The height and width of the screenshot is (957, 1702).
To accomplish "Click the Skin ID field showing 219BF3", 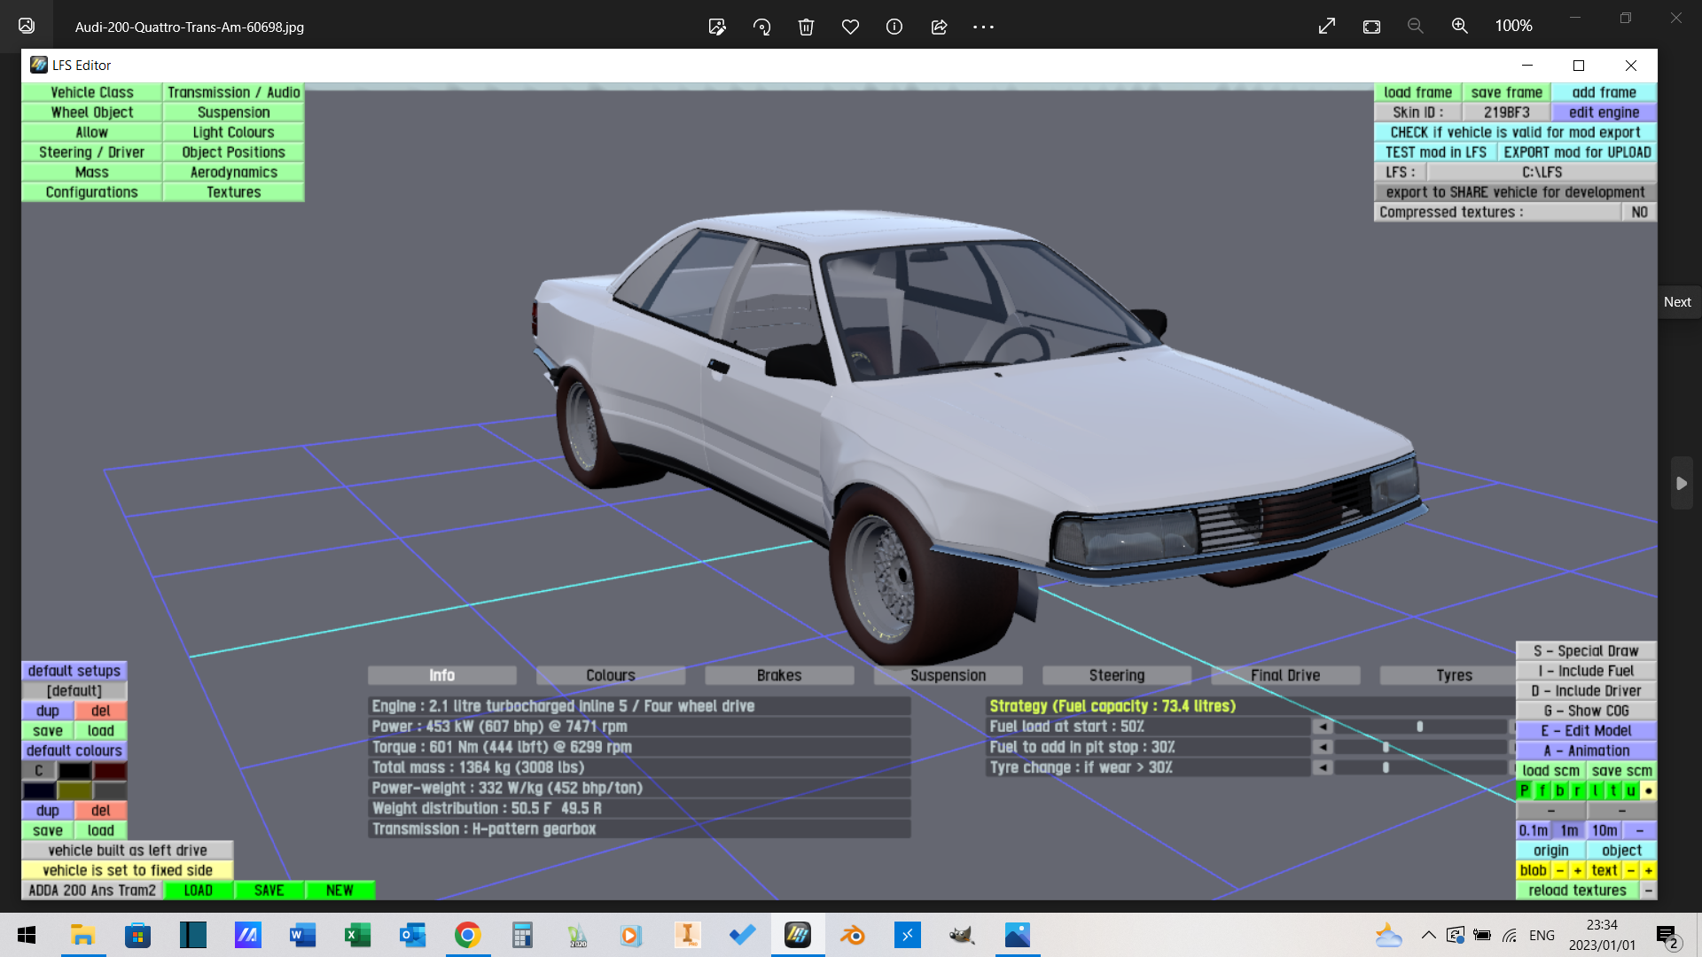I will coord(1506,113).
